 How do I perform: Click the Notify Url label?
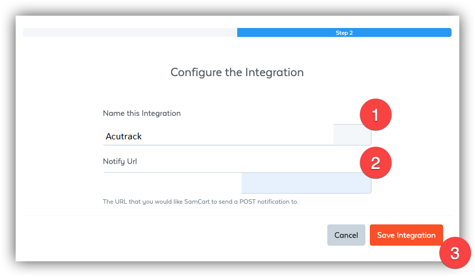pos(120,161)
